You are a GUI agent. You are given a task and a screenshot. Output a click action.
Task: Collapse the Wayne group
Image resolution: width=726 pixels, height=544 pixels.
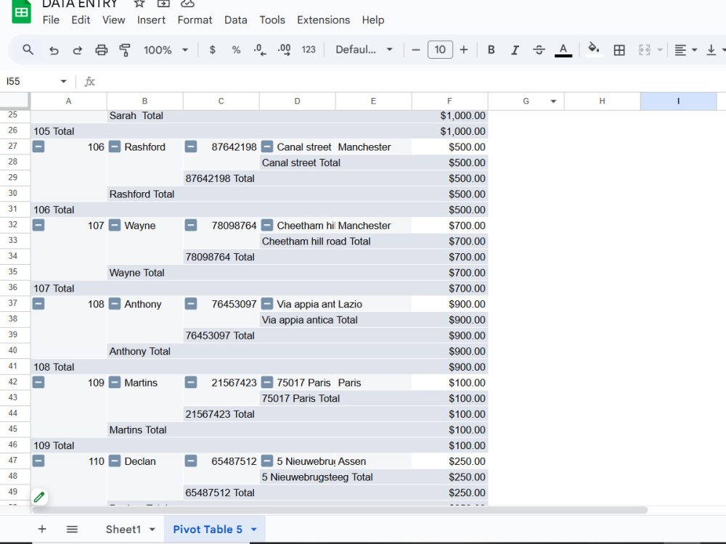click(115, 226)
